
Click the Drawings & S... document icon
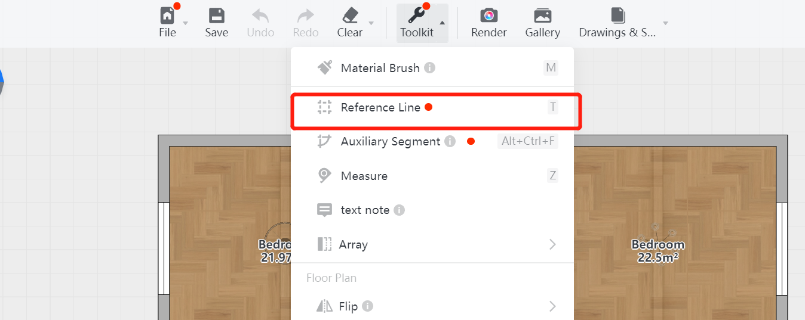coord(617,15)
